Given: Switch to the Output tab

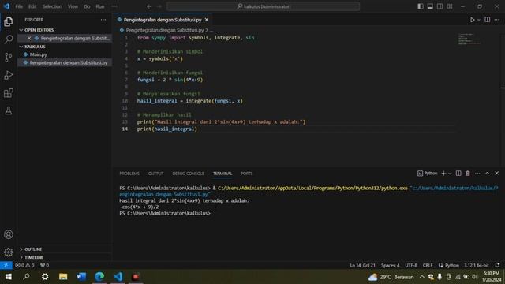Looking at the screenshot, I should 156,174.
